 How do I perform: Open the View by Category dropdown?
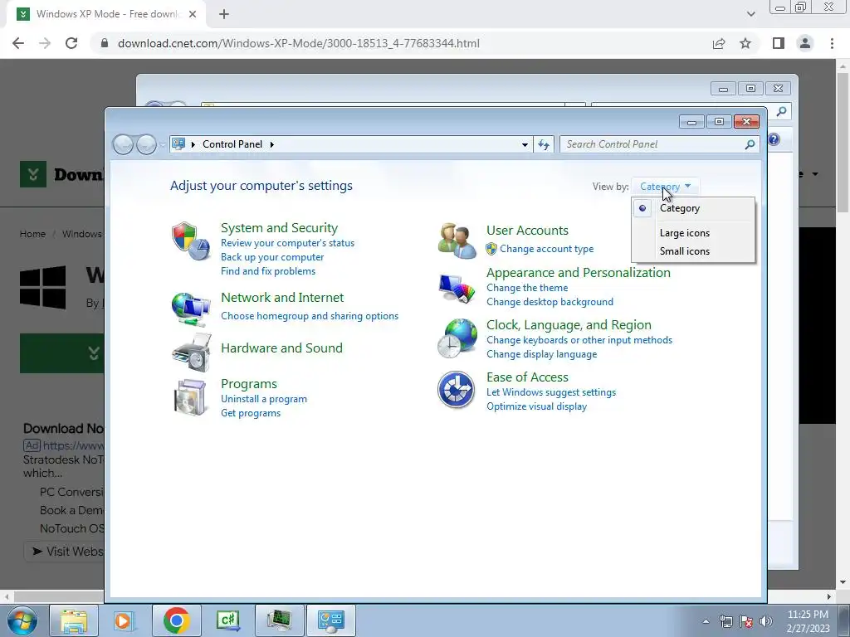point(665,187)
